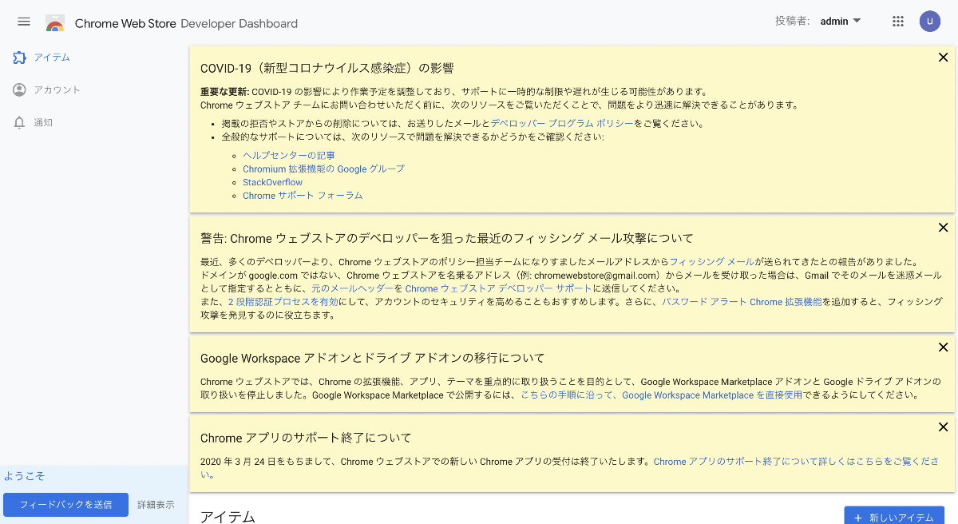Expand the admin publisher dropdown
Image resolution: width=958 pixels, height=524 pixels.
click(x=841, y=22)
